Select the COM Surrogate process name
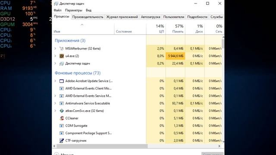276x155 pixels. (x=76, y=126)
